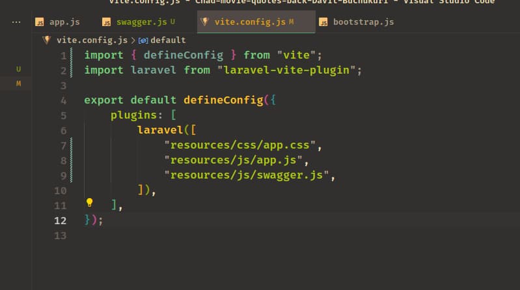This screenshot has height=290, width=520.
Task: Click the plugins property key
Action: 133,115
